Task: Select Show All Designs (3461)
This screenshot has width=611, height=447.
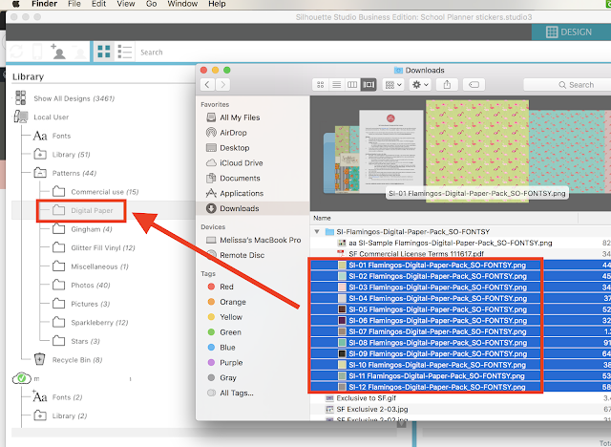Action: pos(74,98)
